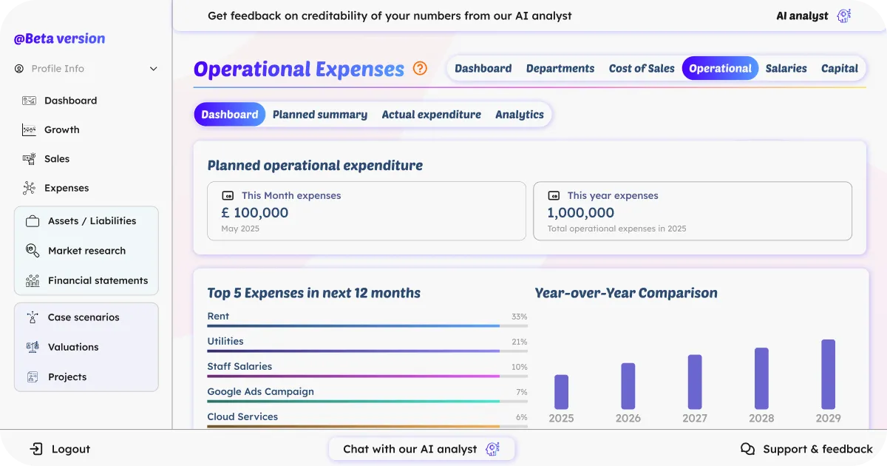Click the Support & feedback chat bubble icon
Viewport: 887px width, 466px height.
tap(748, 449)
